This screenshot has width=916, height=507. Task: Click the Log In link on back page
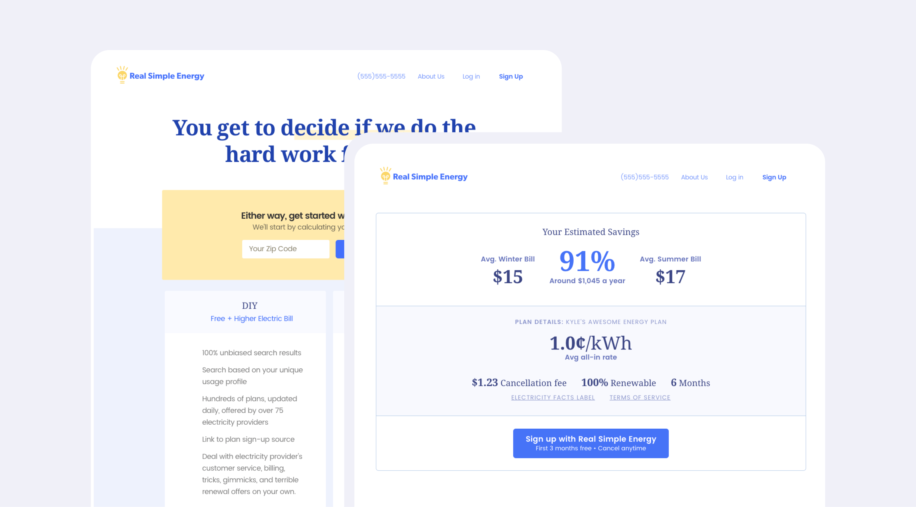click(471, 76)
